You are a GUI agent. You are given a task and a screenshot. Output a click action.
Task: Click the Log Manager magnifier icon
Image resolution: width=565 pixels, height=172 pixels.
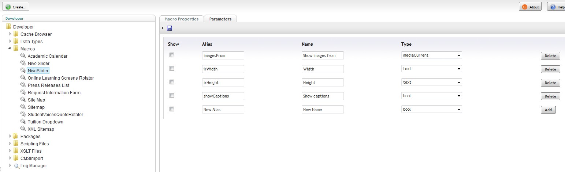(x=16, y=166)
